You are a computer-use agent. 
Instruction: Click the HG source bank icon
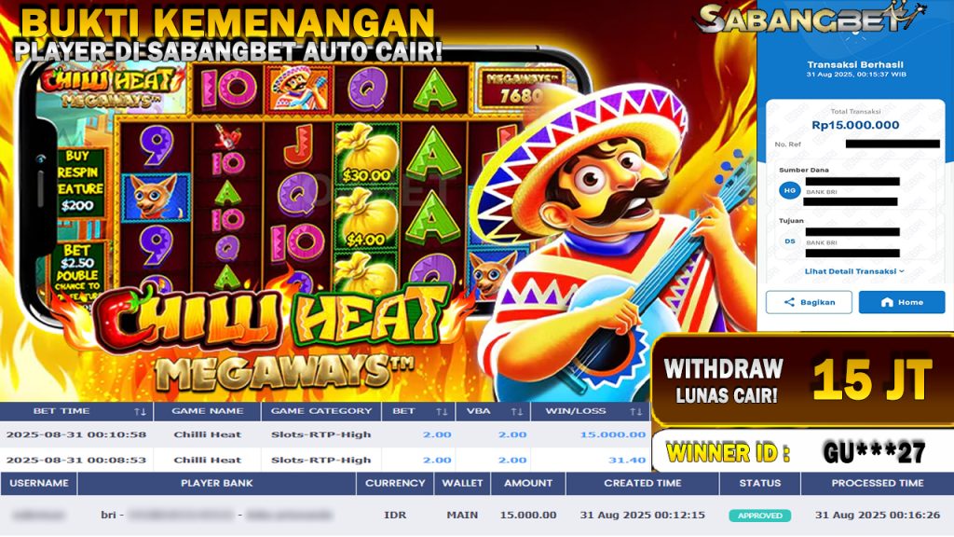tap(790, 190)
